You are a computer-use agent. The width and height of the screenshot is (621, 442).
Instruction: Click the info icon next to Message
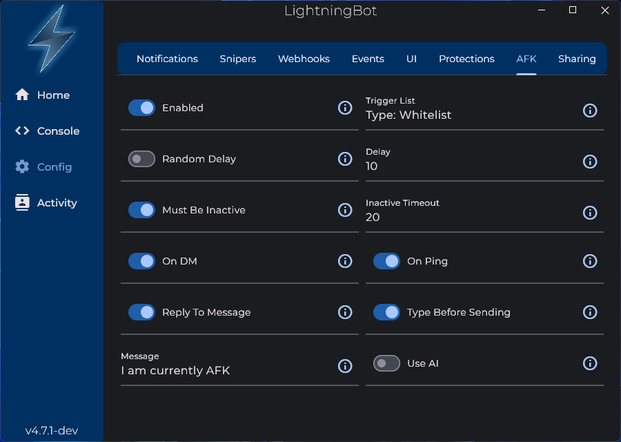pos(345,366)
